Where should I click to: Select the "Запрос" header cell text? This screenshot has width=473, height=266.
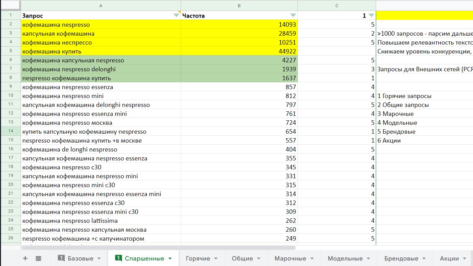point(33,16)
